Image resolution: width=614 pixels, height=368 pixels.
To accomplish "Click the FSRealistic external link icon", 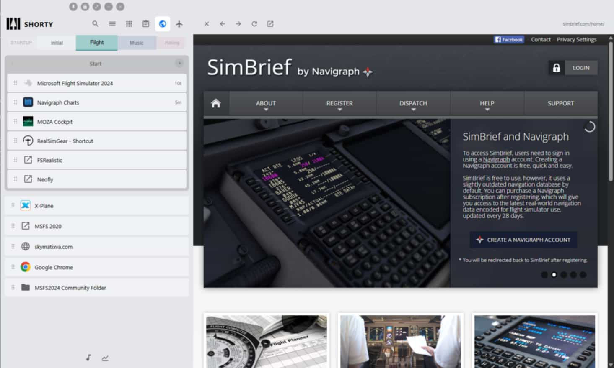I will [x=28, y=160].
